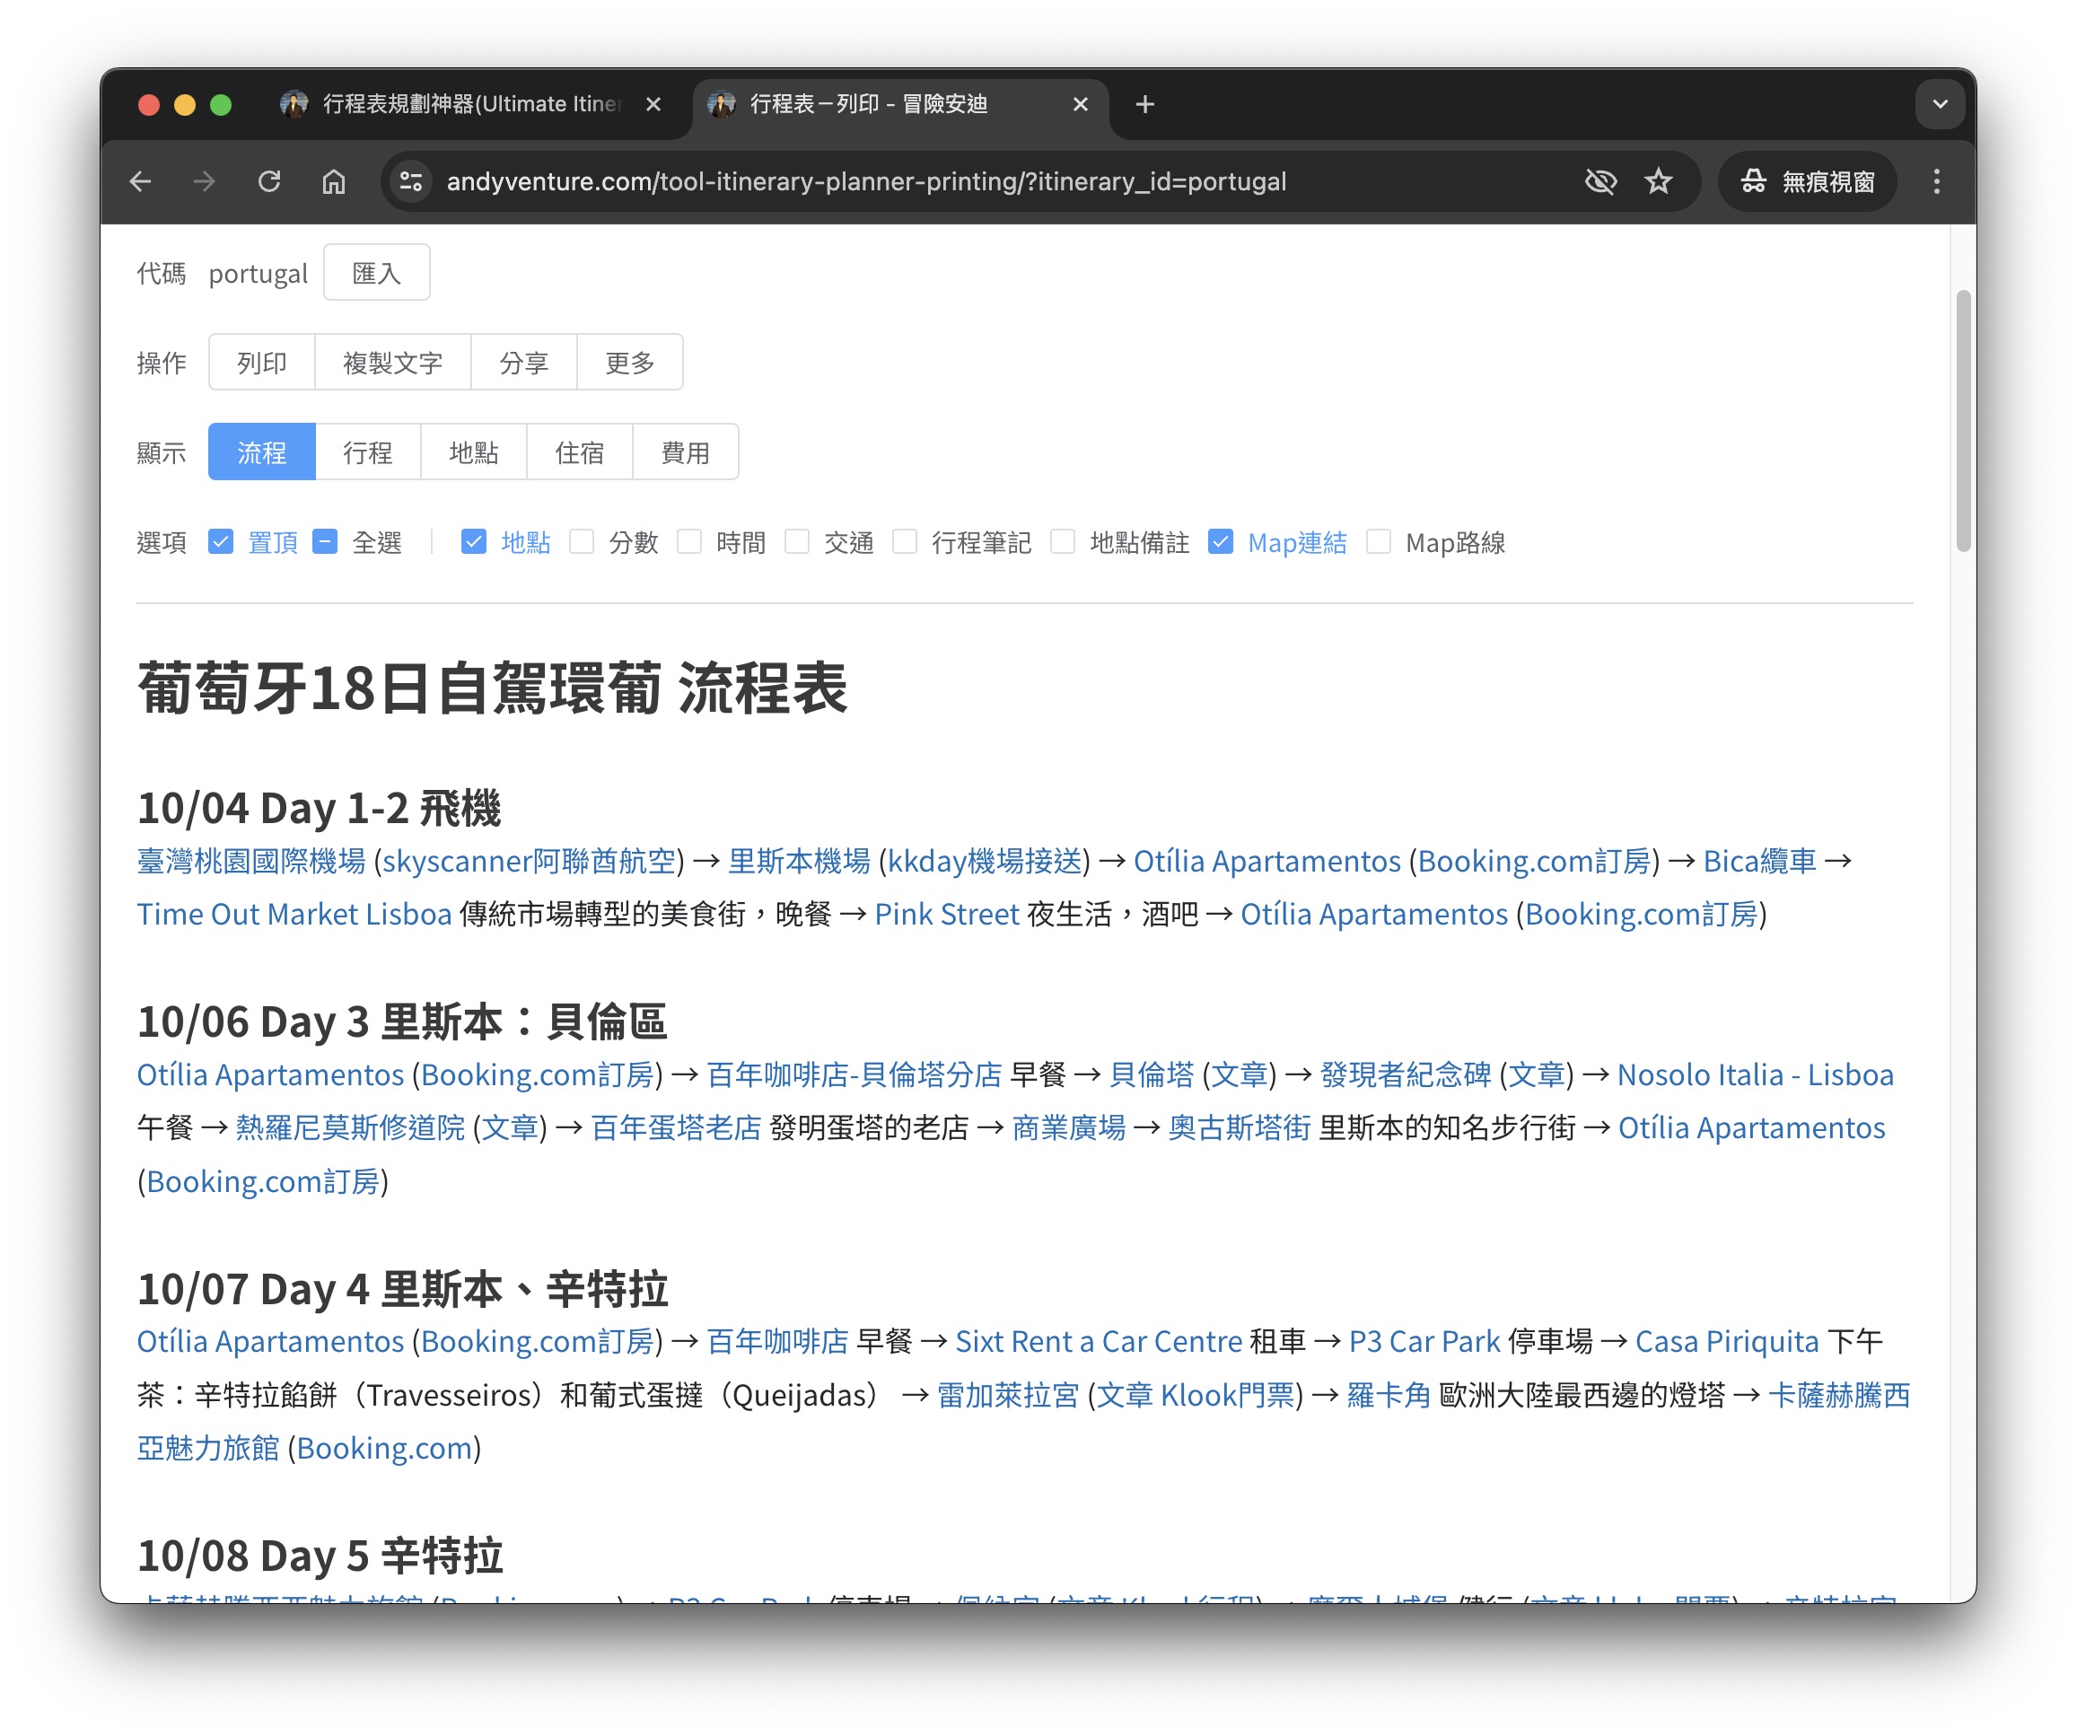Enable the 地點備註 checkbox
2077x1736 pixels.
point(1062,542)
